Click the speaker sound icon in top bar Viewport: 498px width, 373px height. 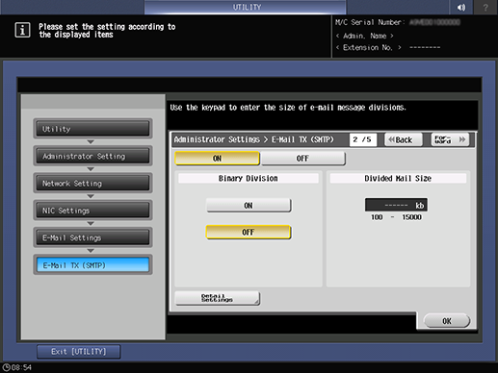click(x=461, y=7)
